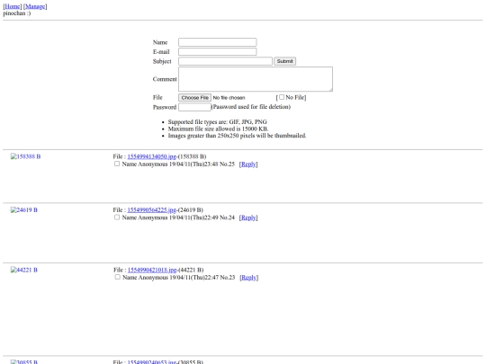This screenshot has width=486, height=364.
Task: Open file link 1554990564225.jpg
Action: tap(152, 210)
